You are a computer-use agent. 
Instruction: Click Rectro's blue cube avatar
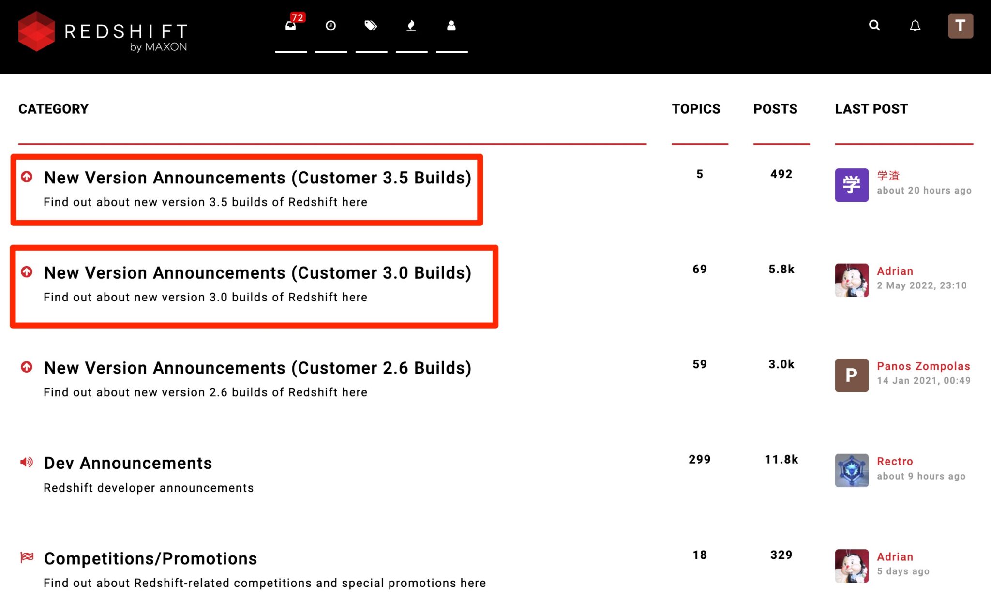tap(852, 470)
